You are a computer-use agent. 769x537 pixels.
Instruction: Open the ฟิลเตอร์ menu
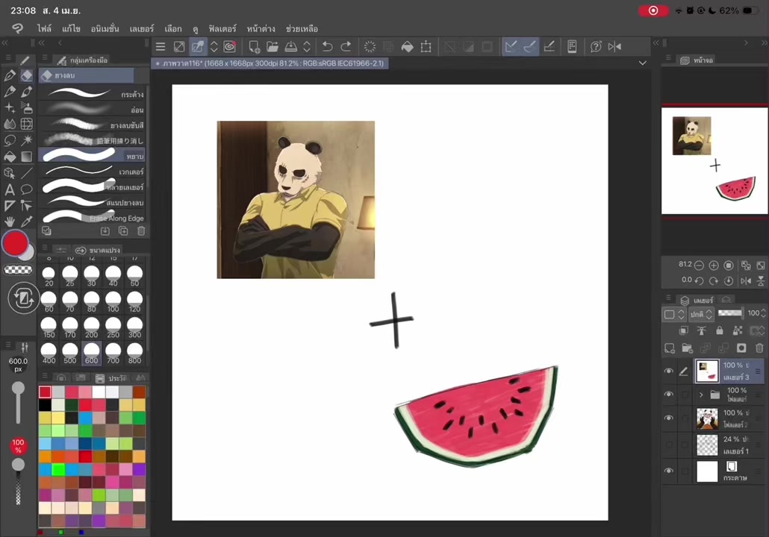[222, 29]
